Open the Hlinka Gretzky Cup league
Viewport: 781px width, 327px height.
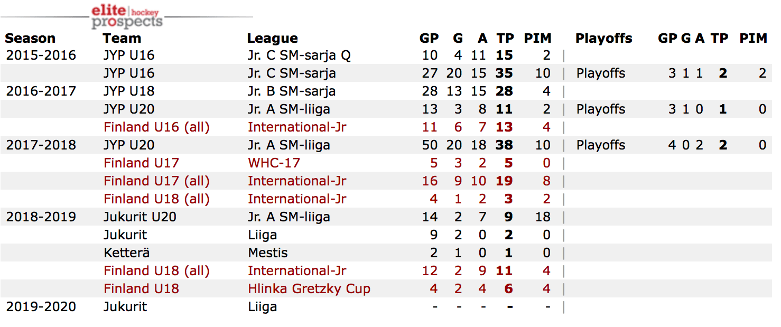(x=309, y=289)
